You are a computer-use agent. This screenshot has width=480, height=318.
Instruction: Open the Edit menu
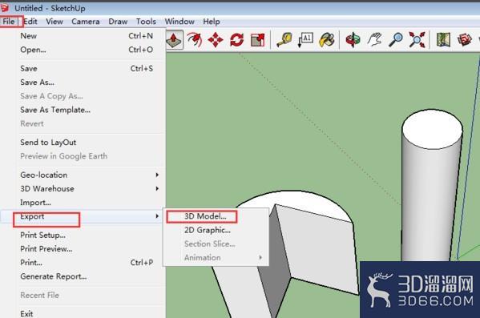click(30, 22)
